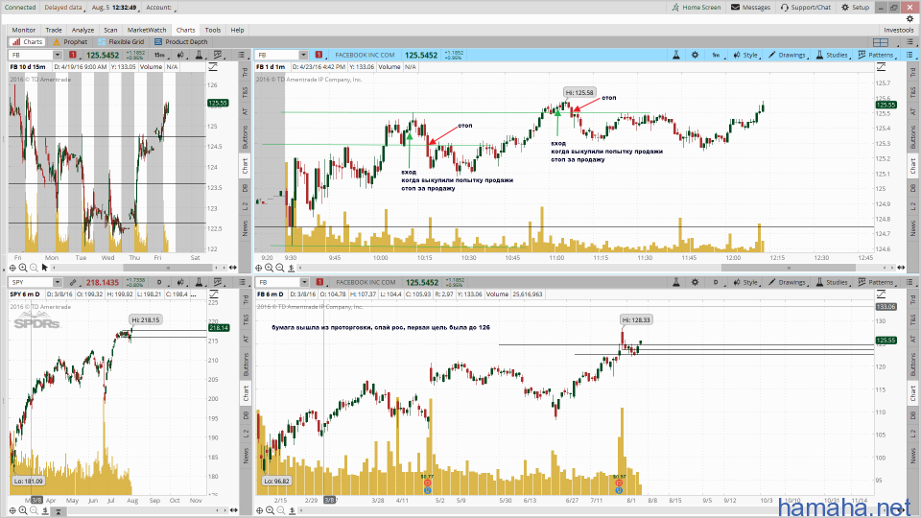921x518 pixels.
Task: Open Home Screen from the top bar
Action: [x=697, y=7]
